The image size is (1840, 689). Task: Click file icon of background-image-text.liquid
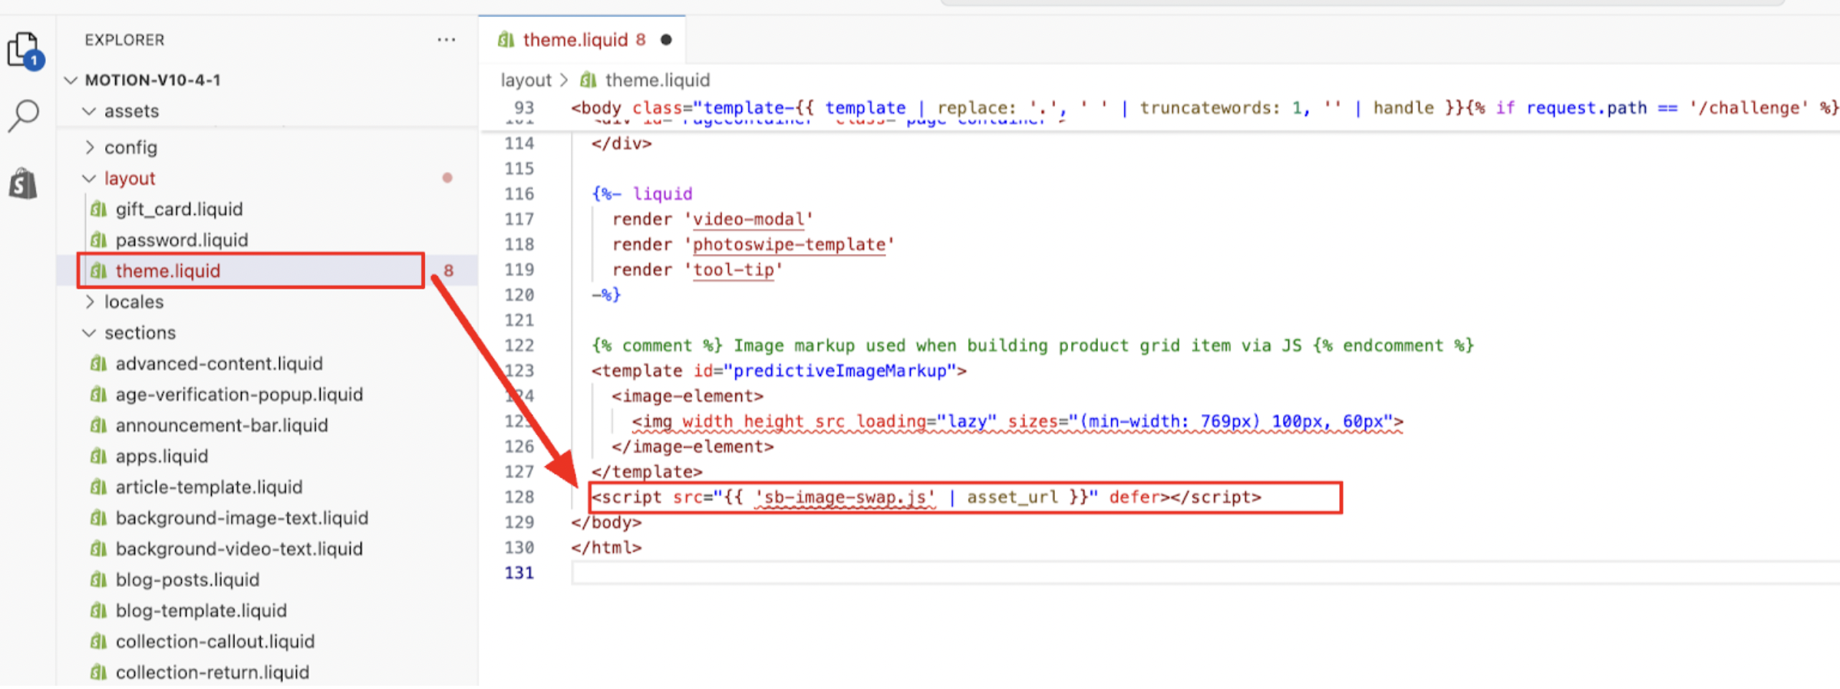[x=98, y=518]
